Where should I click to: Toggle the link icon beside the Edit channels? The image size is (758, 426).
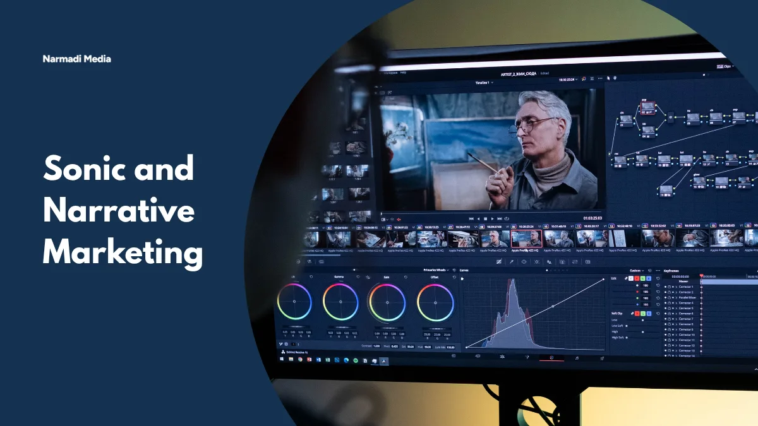(x=627, y=278)
